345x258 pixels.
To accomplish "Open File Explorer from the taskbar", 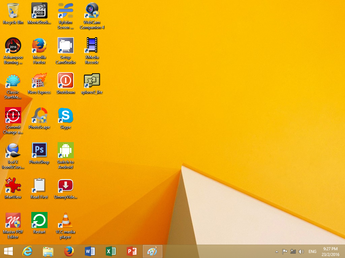I will tap(48, 251).
